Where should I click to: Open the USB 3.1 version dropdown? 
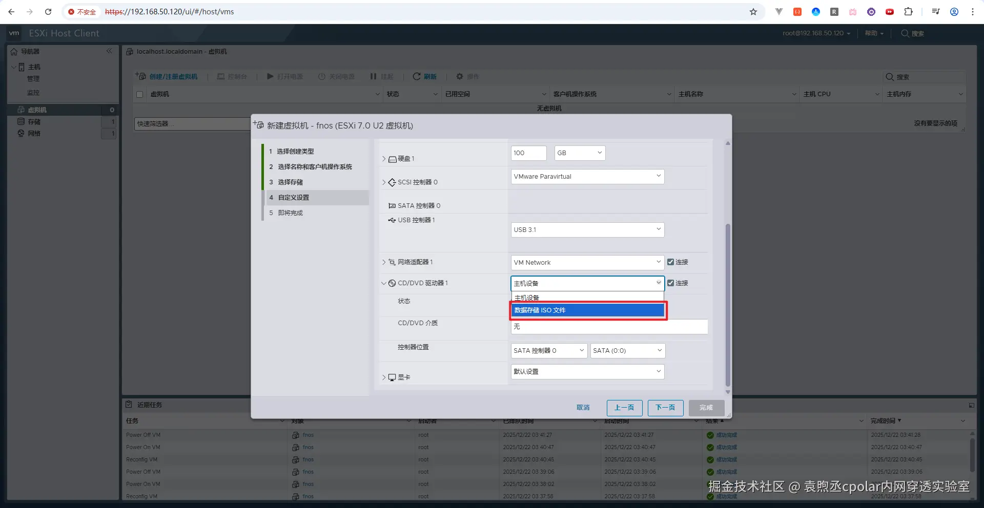pyautogui.click(x=587, y=230)
